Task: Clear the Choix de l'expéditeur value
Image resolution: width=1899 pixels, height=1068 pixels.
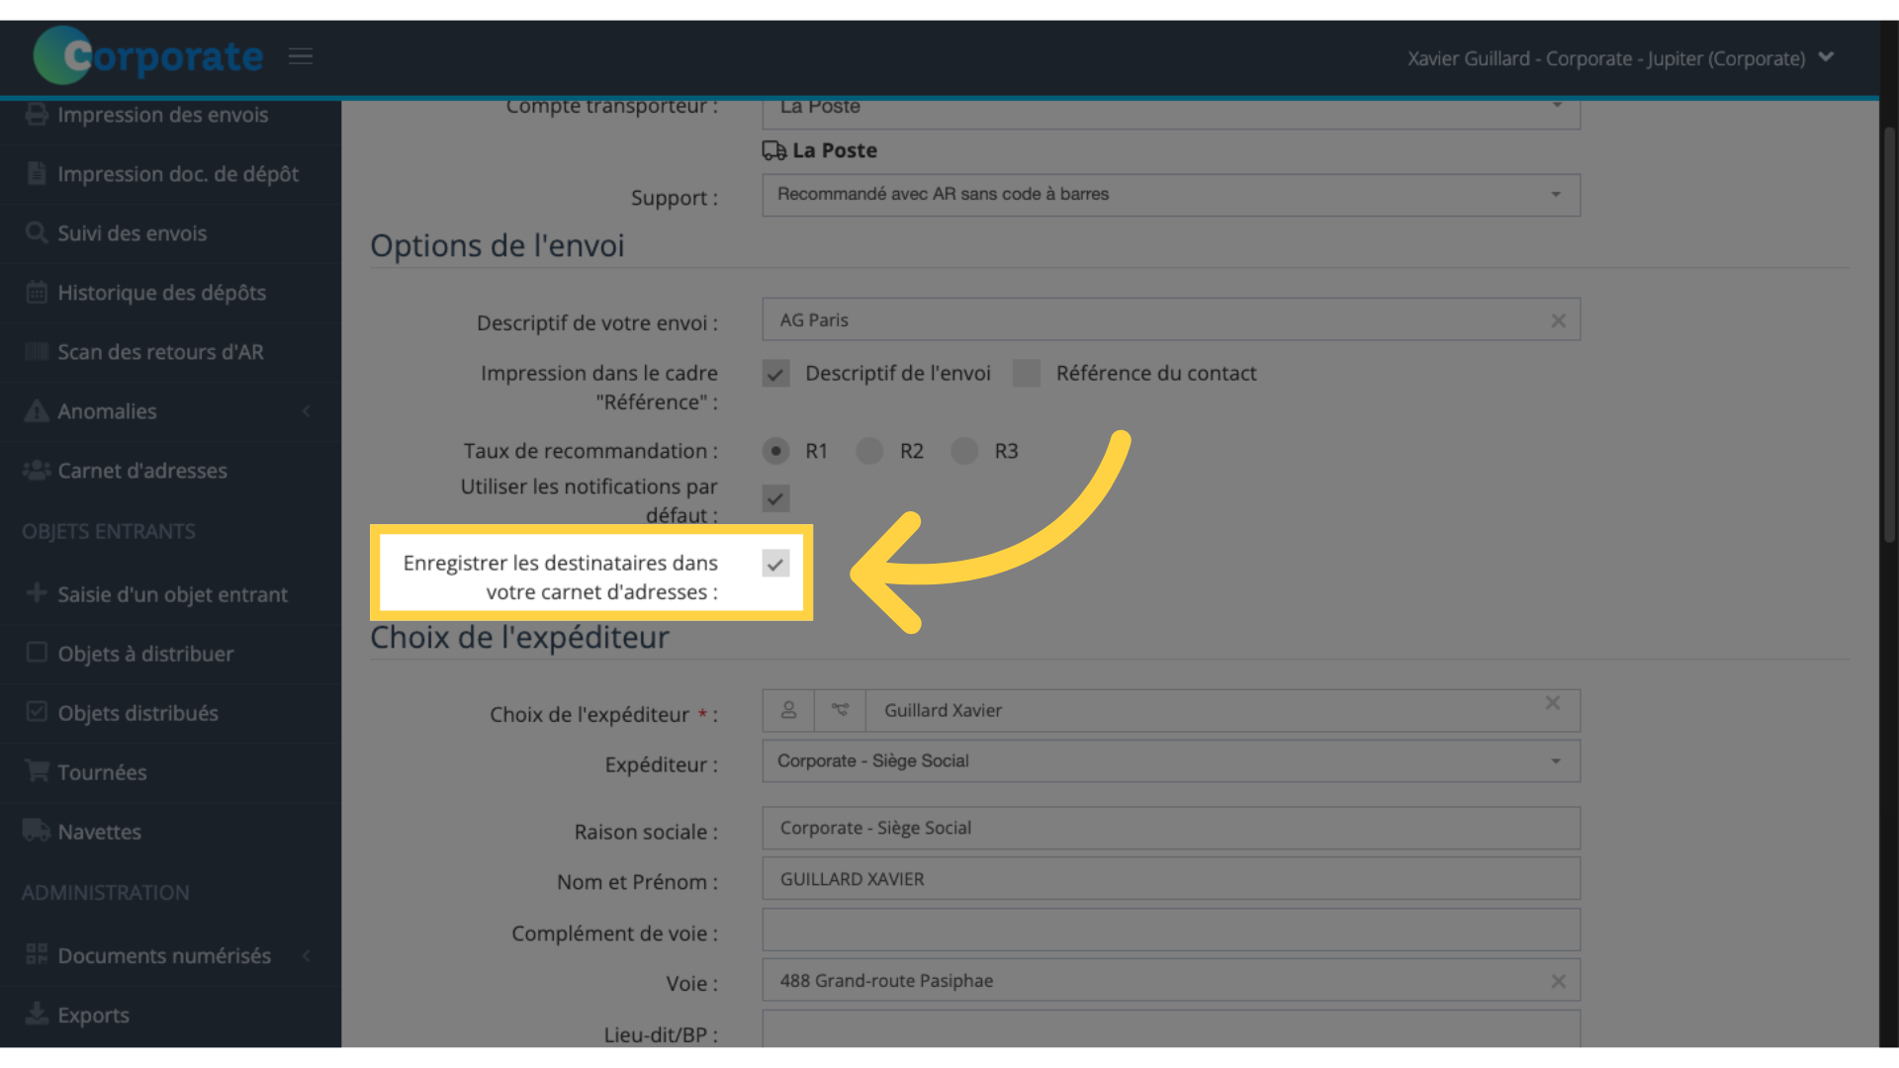Action: 1553,703
